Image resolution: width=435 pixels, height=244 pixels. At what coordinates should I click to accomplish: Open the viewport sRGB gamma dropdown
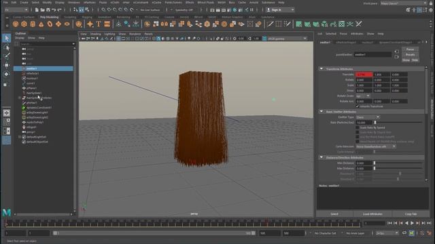(287, 39)
